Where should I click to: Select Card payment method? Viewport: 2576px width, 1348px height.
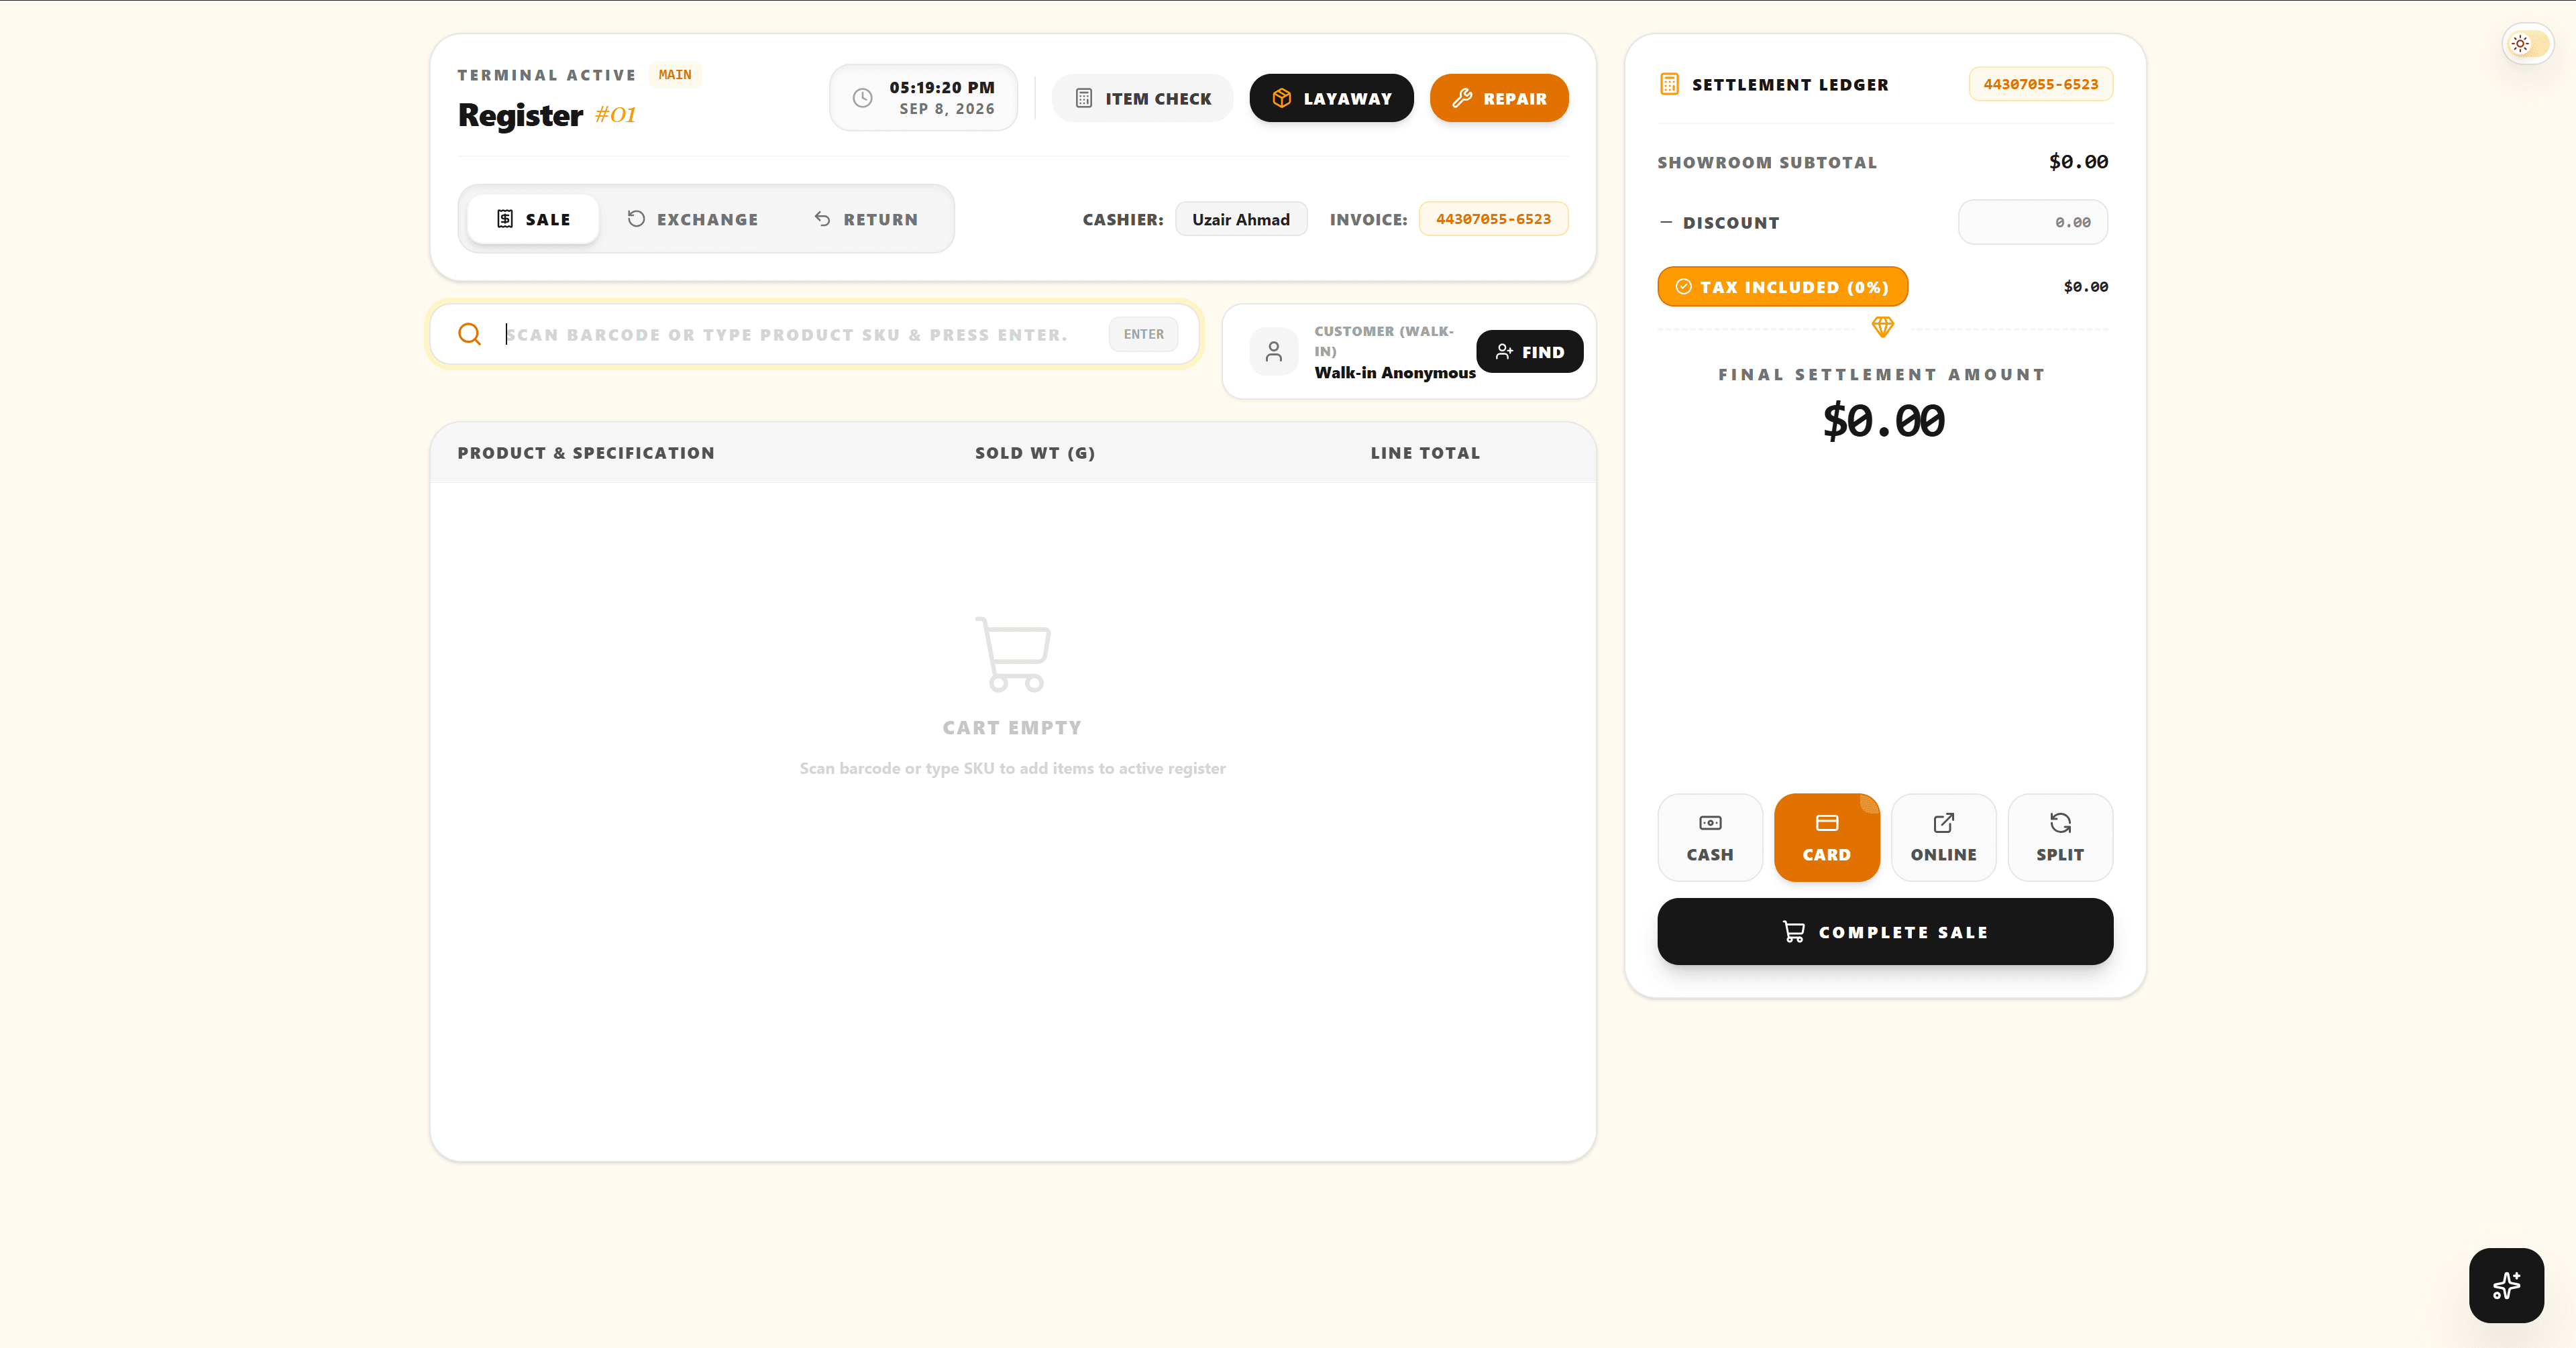pos(1826,838)
